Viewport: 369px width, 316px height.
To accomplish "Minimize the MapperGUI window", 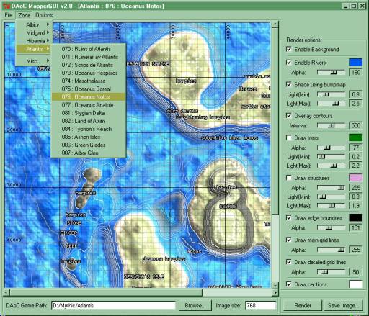I will click(x=346, y=6).
